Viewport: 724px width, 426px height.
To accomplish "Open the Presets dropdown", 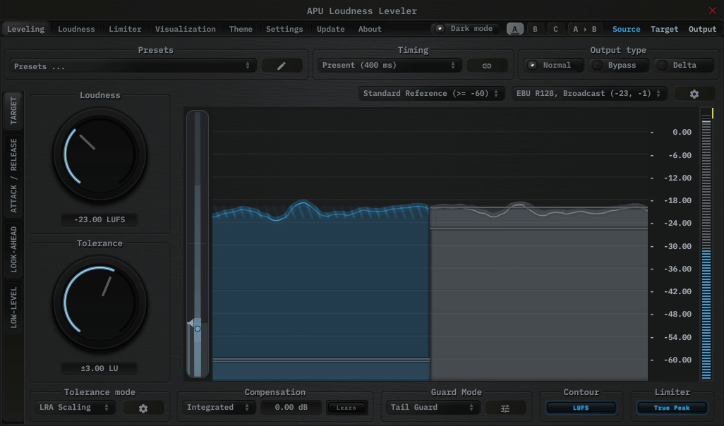I will click(x=132, y=66).
